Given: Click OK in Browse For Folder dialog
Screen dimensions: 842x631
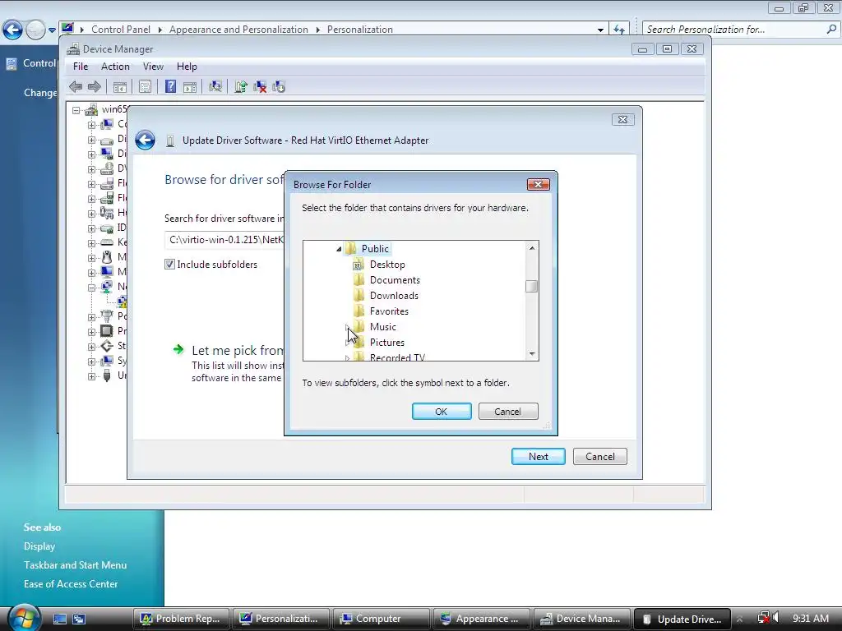Looking at the screenshot, I should coord(442,412).
